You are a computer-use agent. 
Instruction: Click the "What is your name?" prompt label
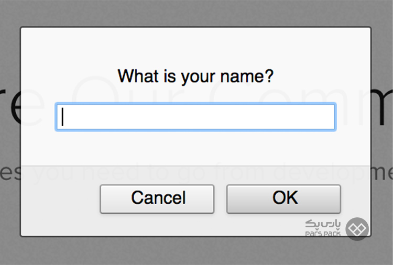195,76
